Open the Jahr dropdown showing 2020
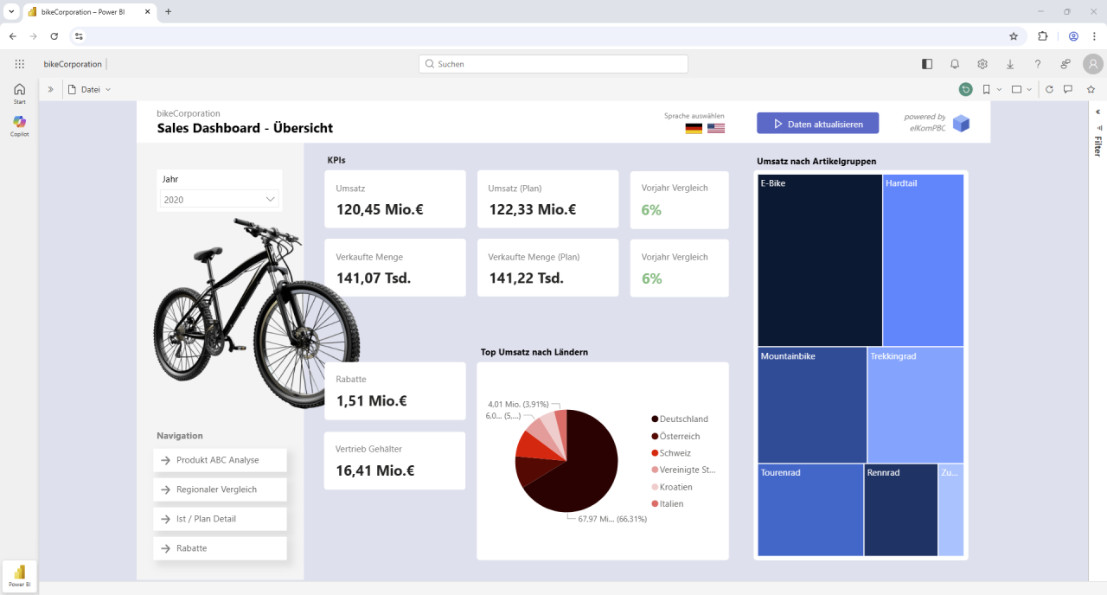Viewport: 1107px width, 595px height. 219,198
